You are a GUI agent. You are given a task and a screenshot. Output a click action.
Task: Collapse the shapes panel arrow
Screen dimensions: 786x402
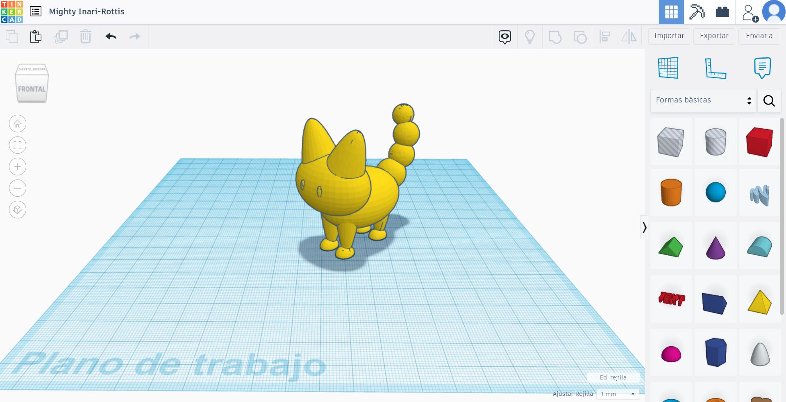click(644, 227)
